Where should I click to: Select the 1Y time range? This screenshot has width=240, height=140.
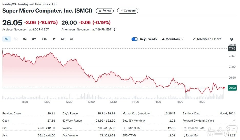(54, 39)
